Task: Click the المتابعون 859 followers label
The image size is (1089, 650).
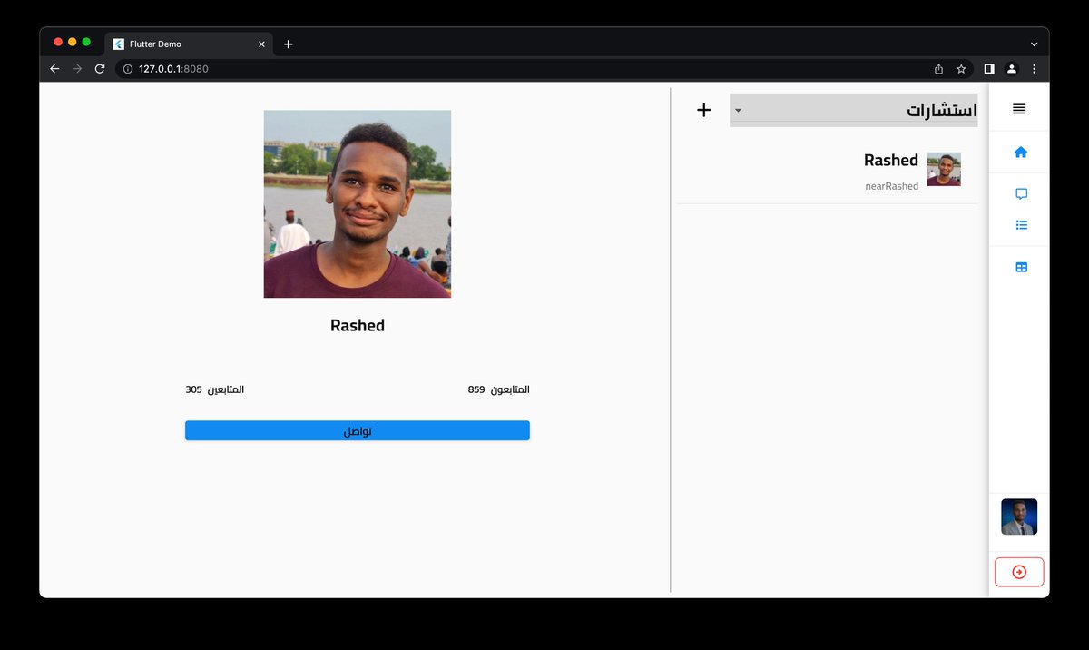Action: coord(498,389)
